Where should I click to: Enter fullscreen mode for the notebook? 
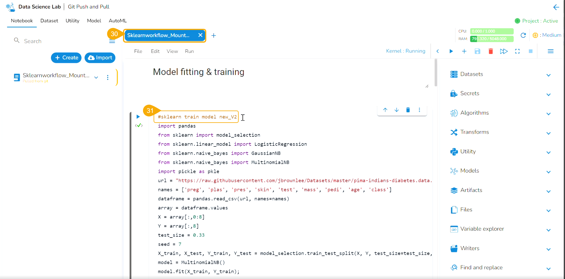pos(517,51)
